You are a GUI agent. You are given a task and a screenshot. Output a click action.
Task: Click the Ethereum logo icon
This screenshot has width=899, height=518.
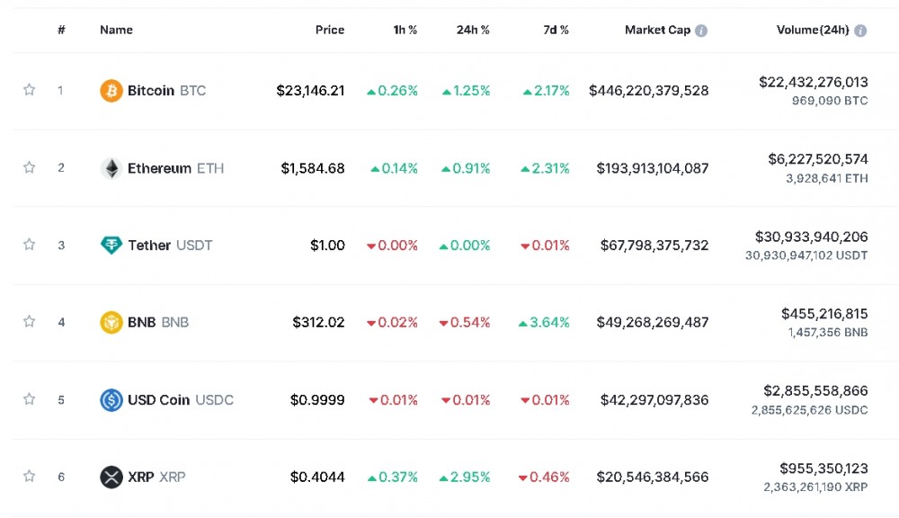[111, 168]
